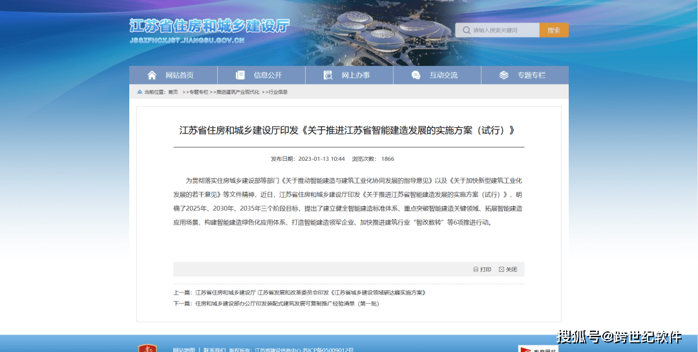
Task: Open the 网站首页 navigation tab
Action: coord(173,75)
